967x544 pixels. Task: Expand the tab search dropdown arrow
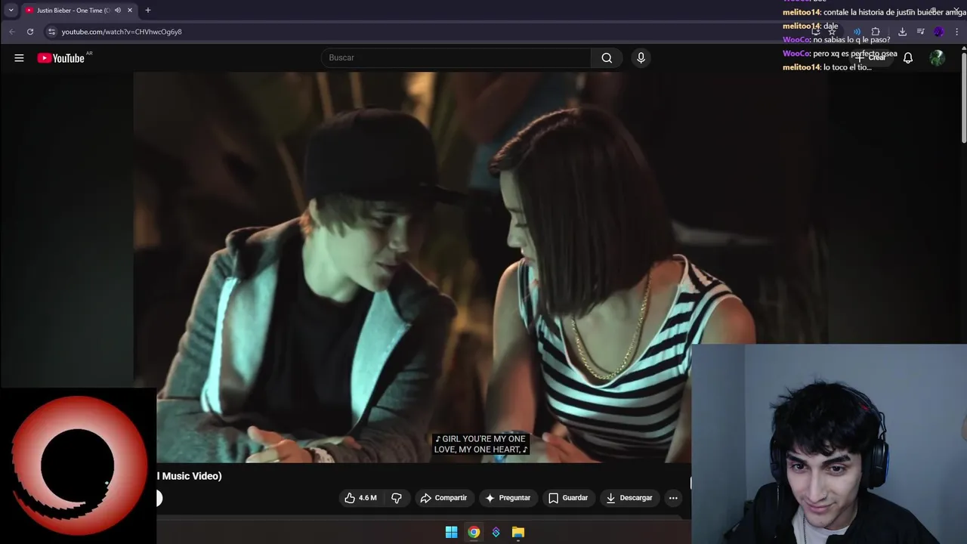pos(11,11)
